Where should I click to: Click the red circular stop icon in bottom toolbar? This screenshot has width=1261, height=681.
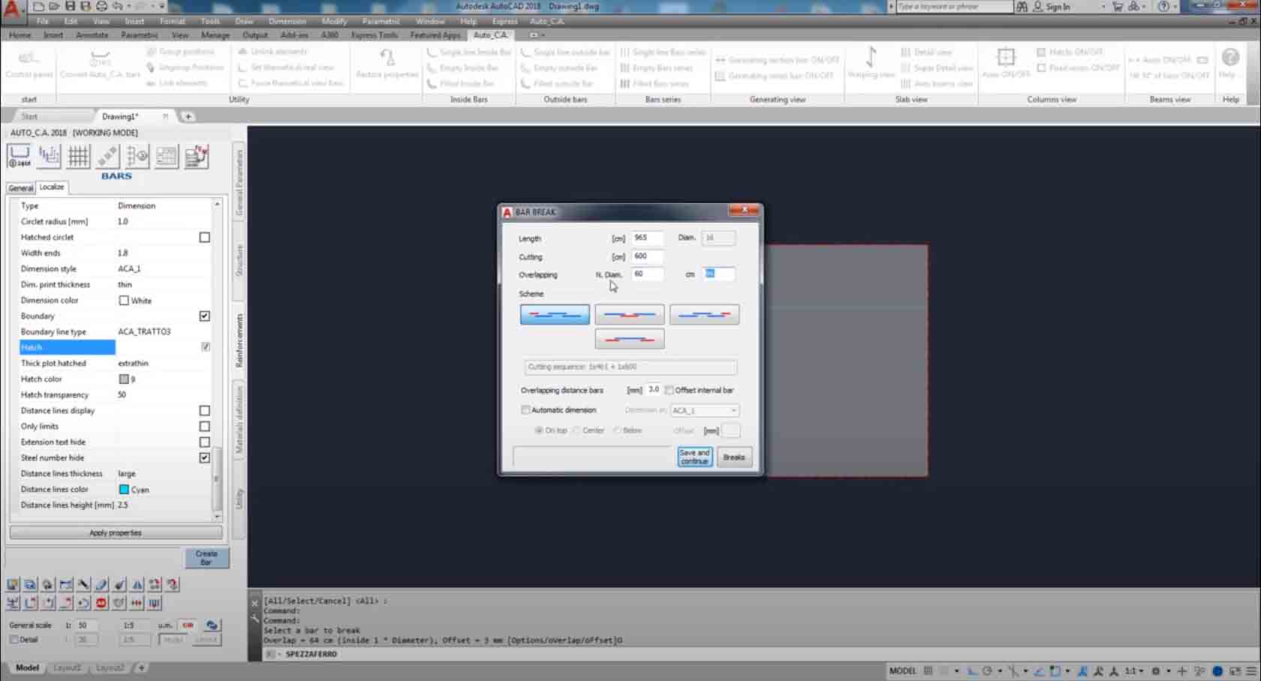click(x=101, y=603)
